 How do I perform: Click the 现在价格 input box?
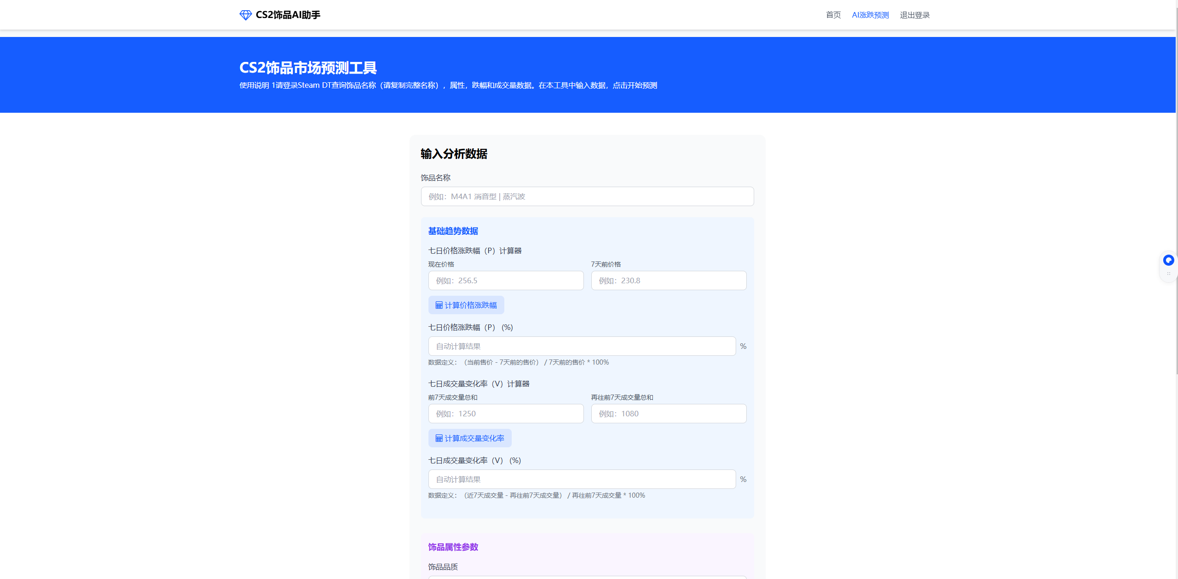click(505, 280)
